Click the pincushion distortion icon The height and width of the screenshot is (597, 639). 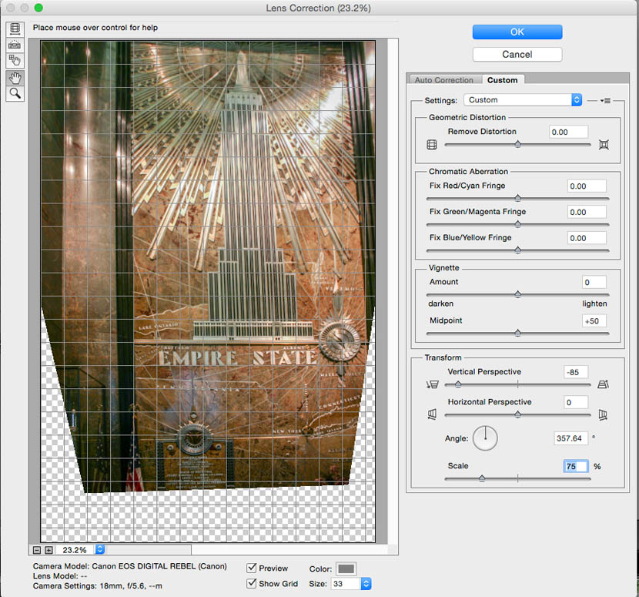(x=604, y=144)
